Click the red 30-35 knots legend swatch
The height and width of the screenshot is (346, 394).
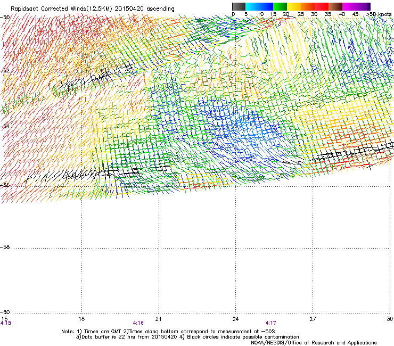tap(322, 6)
